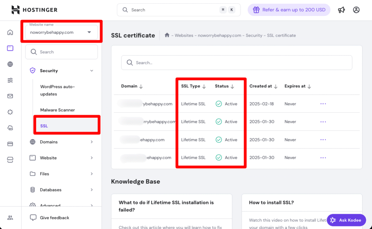Open the home icon in left sidebar

[x=10, y=32]
